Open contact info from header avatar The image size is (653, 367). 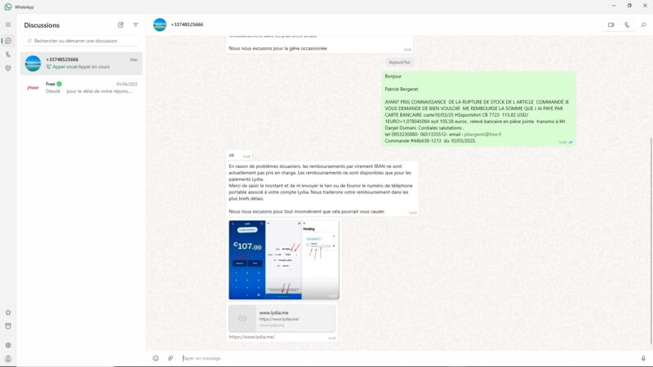(159, 25)
